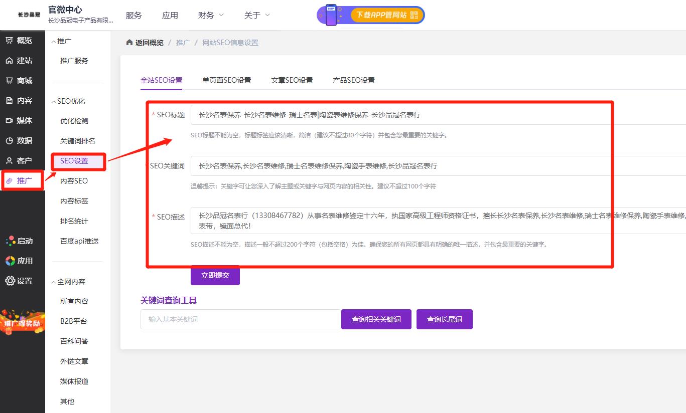
Task: Click the 内容 (Content) sidebar icon
Action: (22, 100)
